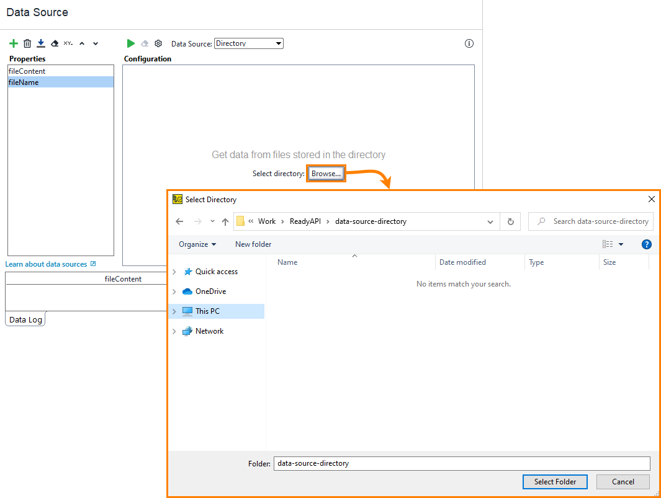Import properties via the download arrow icon

click(x=41, y=43)
